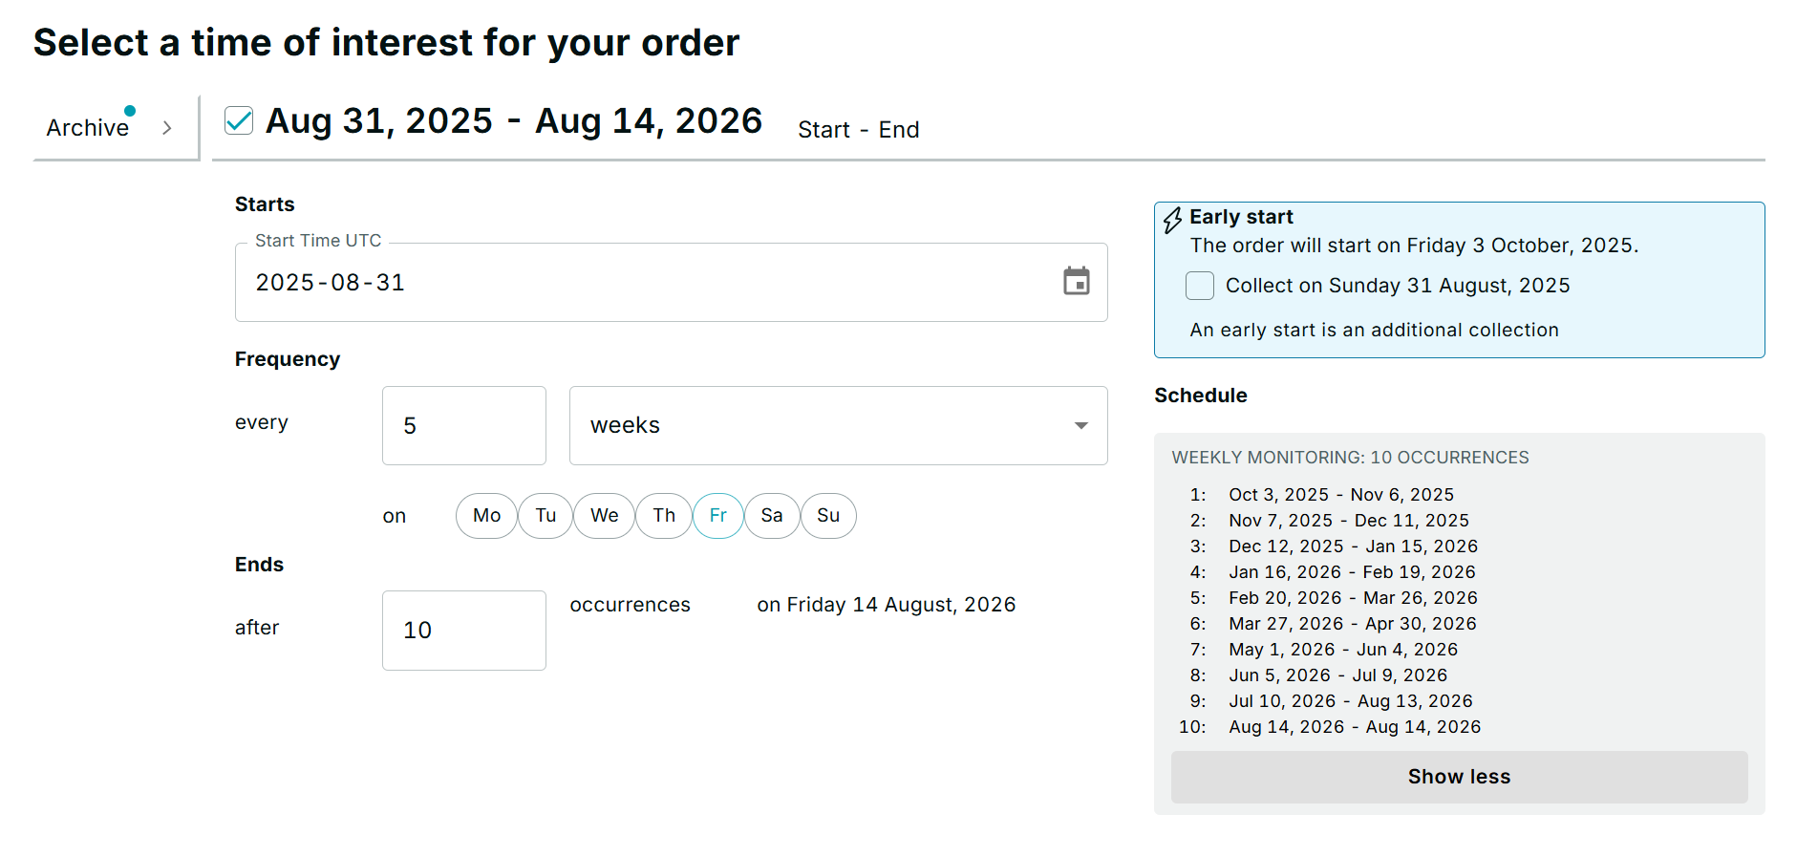Click the Archive chevron arrow
The image size is (1818, 857).
[x=167, y=128]
